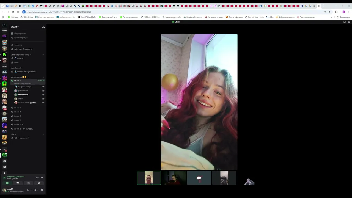Collapse the misc category
Viewport: 352px width, 198px height.
click(x=13, y=134)
